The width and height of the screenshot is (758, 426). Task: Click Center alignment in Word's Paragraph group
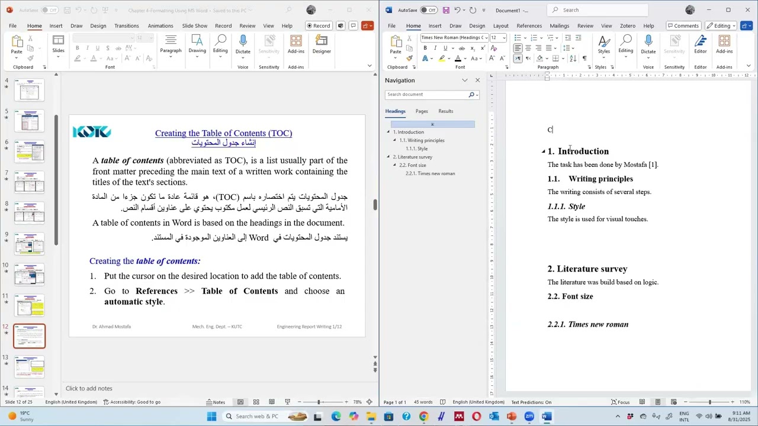528,48
